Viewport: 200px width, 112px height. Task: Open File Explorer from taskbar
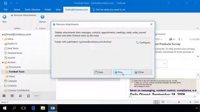click(x=43, y=108)
